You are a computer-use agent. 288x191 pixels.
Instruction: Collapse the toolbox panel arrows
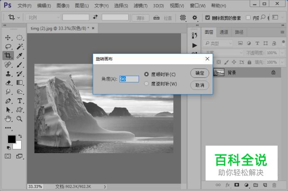pos(5,25)
